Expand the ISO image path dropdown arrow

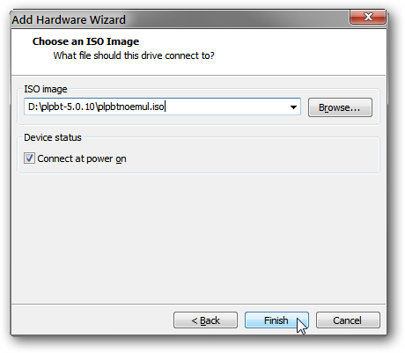pyautogui.click(x=293, y=107)
